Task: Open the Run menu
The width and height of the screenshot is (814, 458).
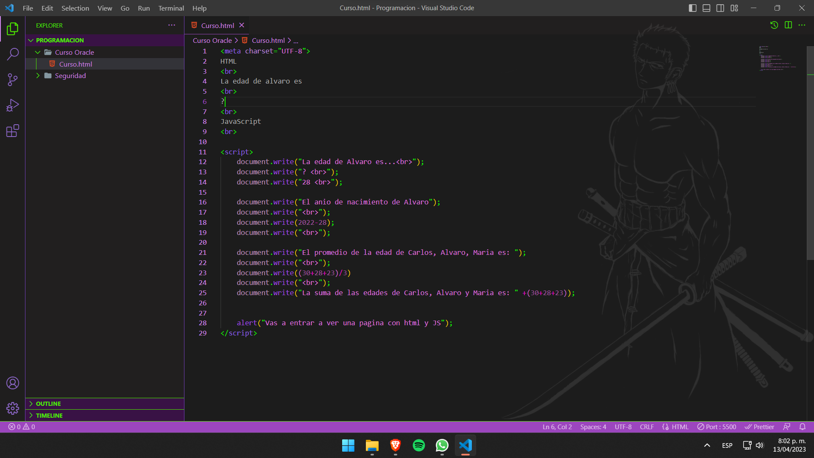Action: [144, 8]
